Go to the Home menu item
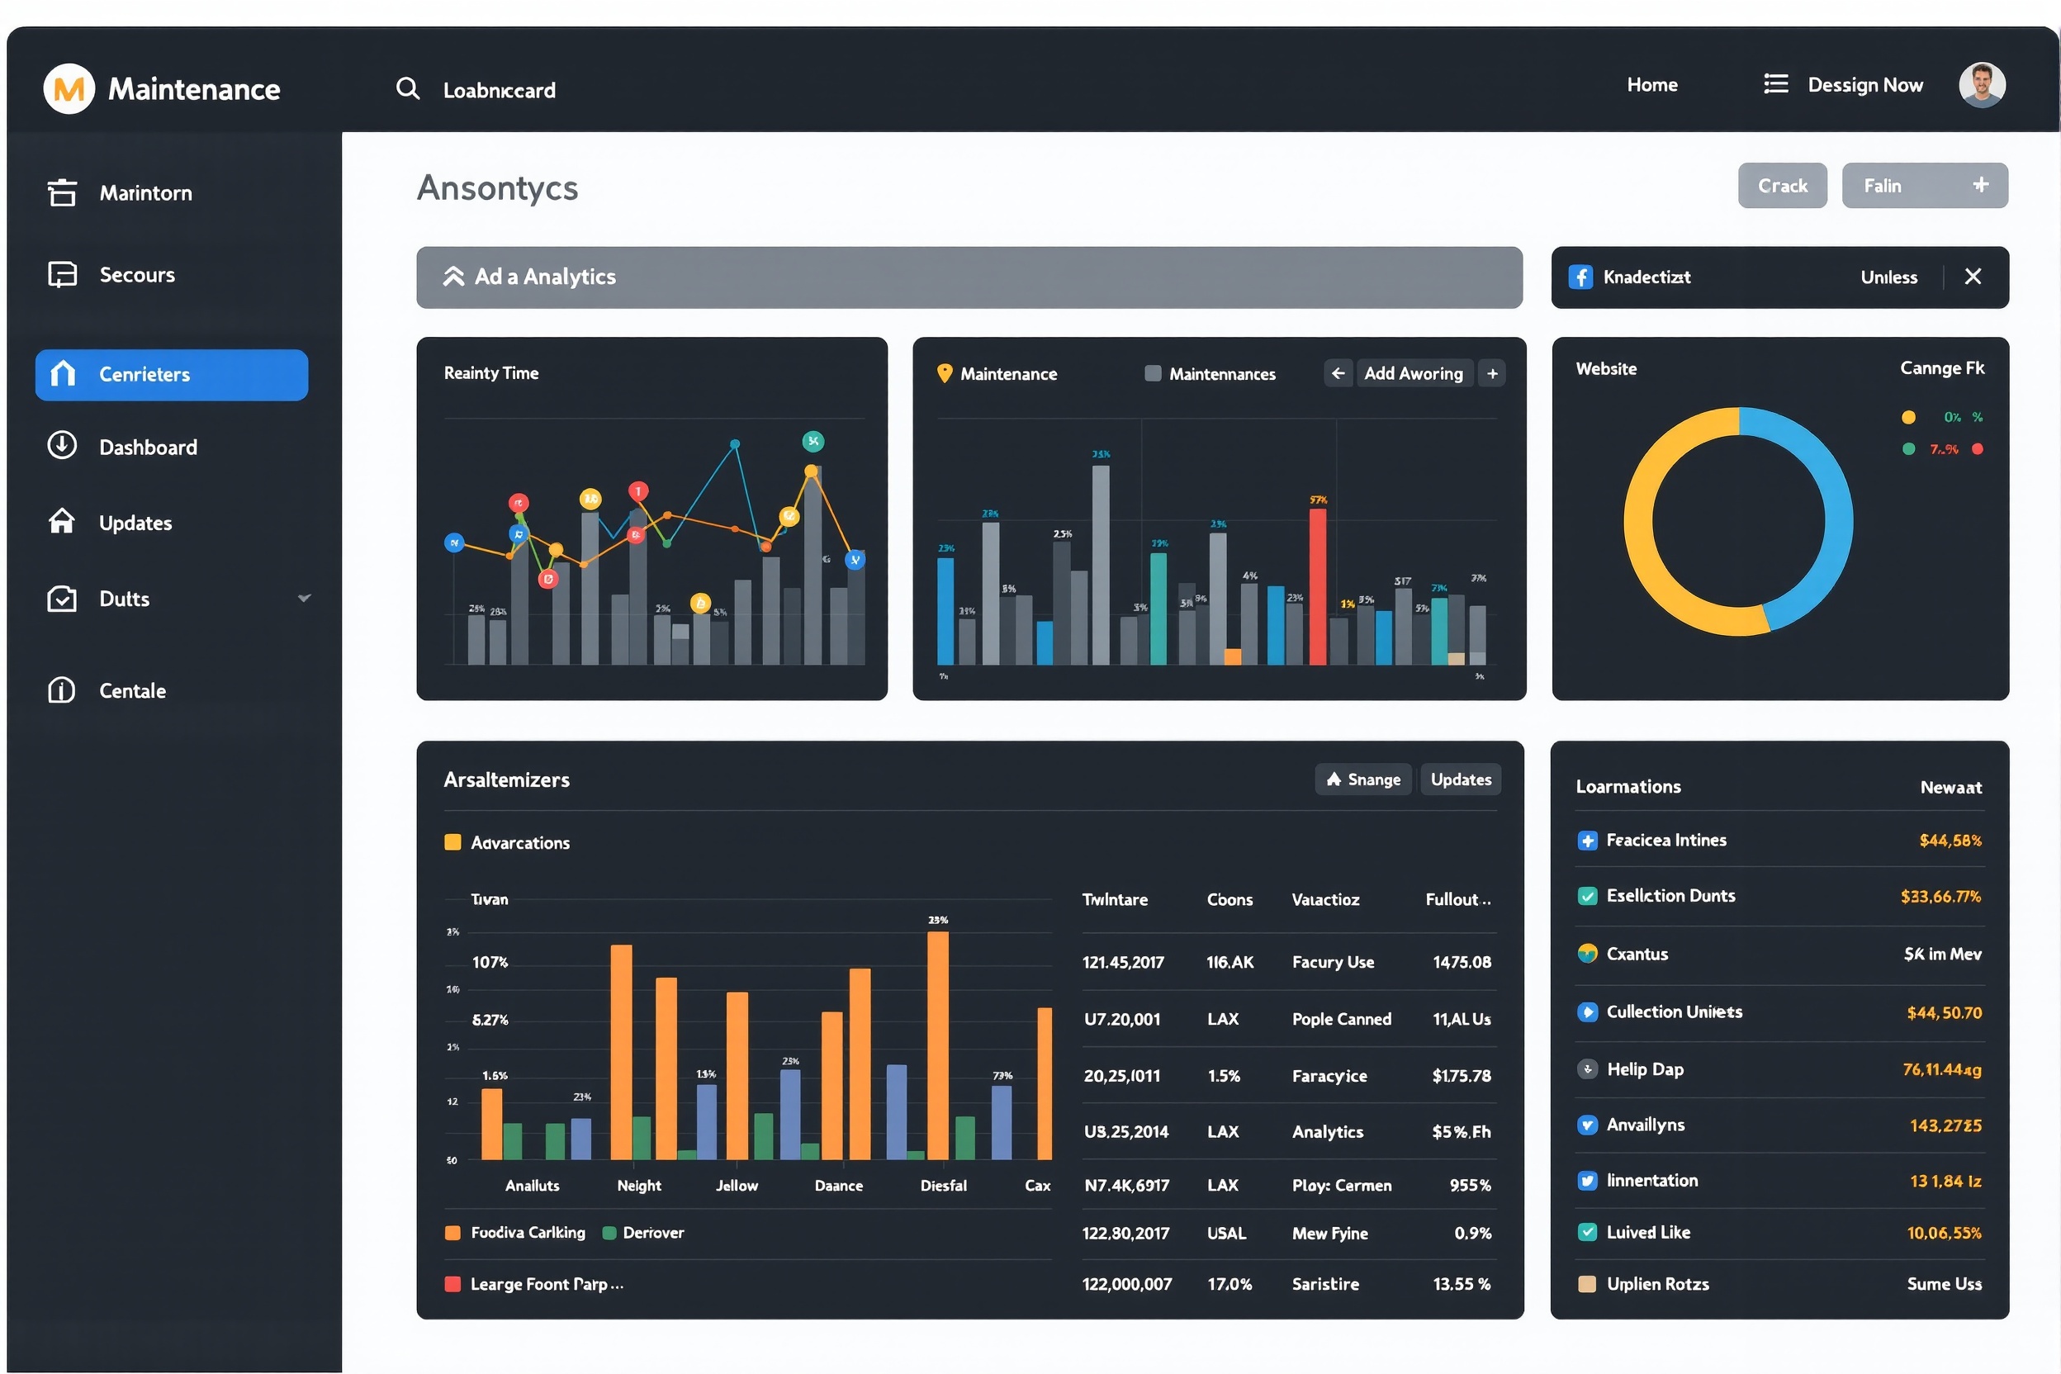Screen dimensions: 2061x1374 (x=1651, y=85)
